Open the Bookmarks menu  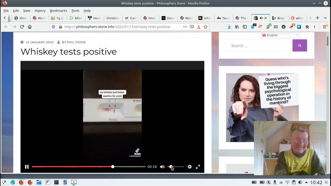pos(58,11)
